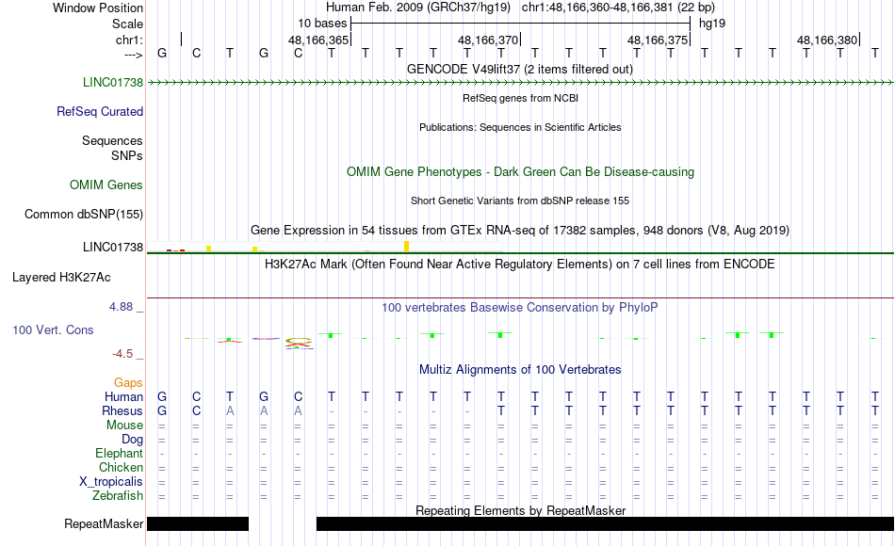Click Multiz Alignments of 100 Vertebrates title
The height and width of the screenshot is (546, 895).
(520, 369)
